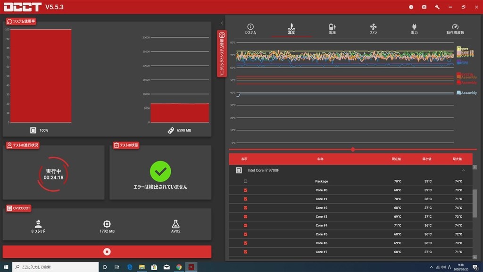Screen dimensions: 483x272
Task: Collapse the monitoring panel with left chevron
Action: (222, 23)
